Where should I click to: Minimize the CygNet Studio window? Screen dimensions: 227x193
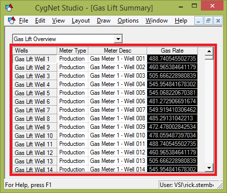coord(181,7)
